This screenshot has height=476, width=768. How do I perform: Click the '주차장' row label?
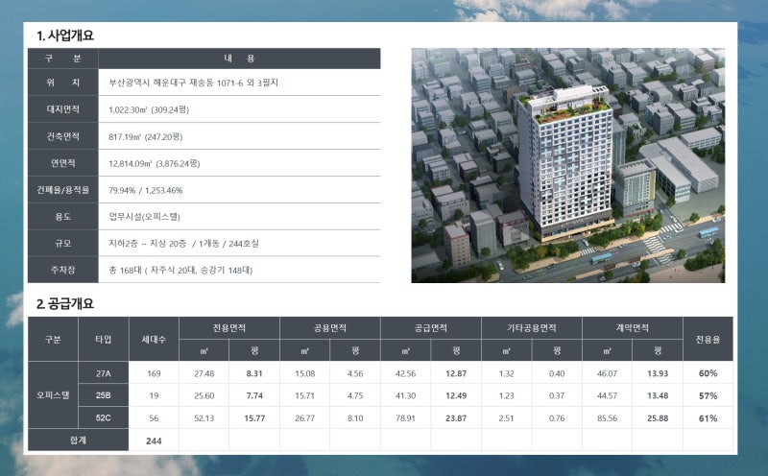coord(63,270)
